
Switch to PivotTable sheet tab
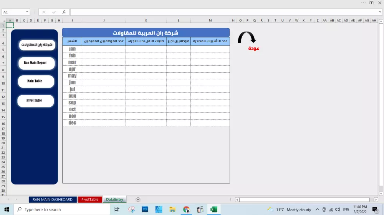tap(90, 199)
